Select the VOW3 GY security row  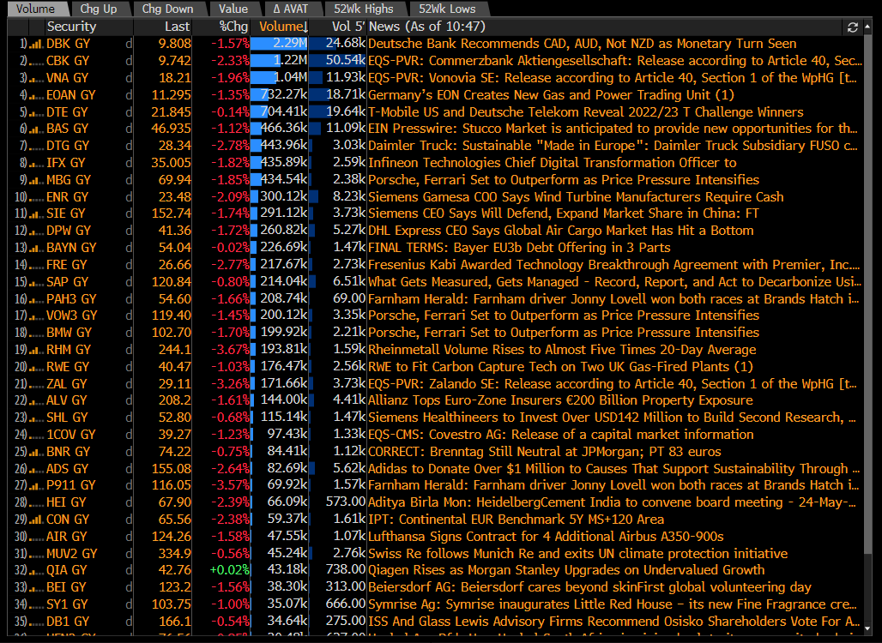pos(436,315)
